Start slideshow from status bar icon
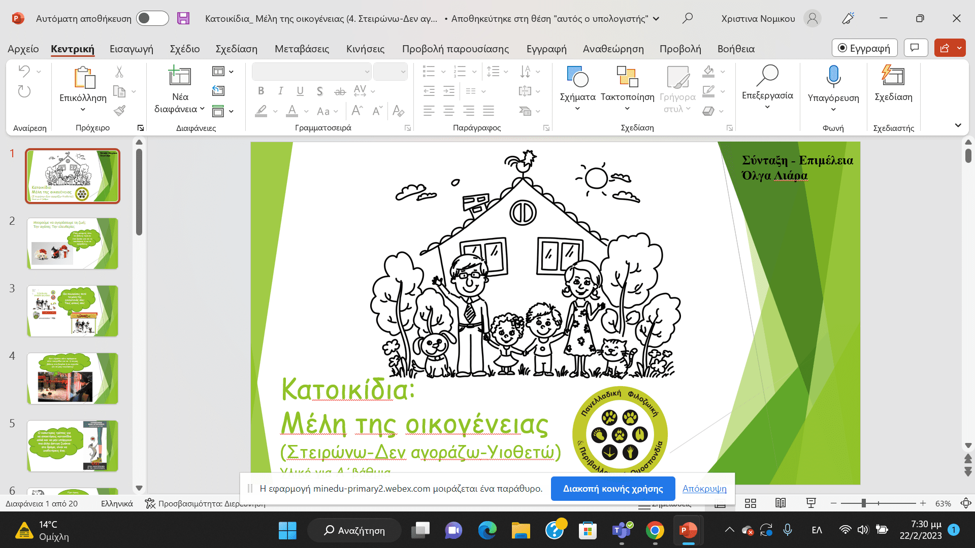This screenshot has width=975, height=548. point(811,503)
